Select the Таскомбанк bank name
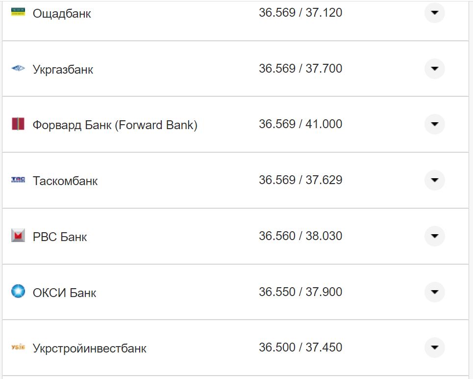The image size is (473, 379). point(65,181)
